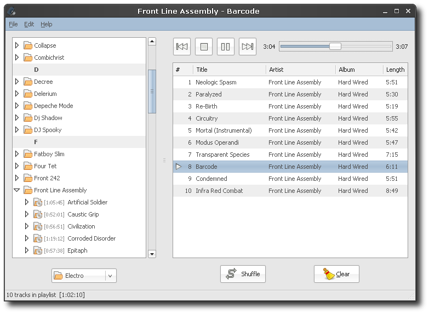
Task: Expand the Collapse artist folder
Action: [x=17, y=45]
